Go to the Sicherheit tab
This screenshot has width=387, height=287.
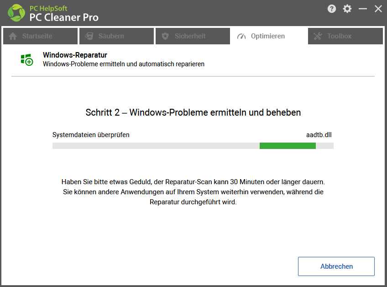(x=193, y=36)
